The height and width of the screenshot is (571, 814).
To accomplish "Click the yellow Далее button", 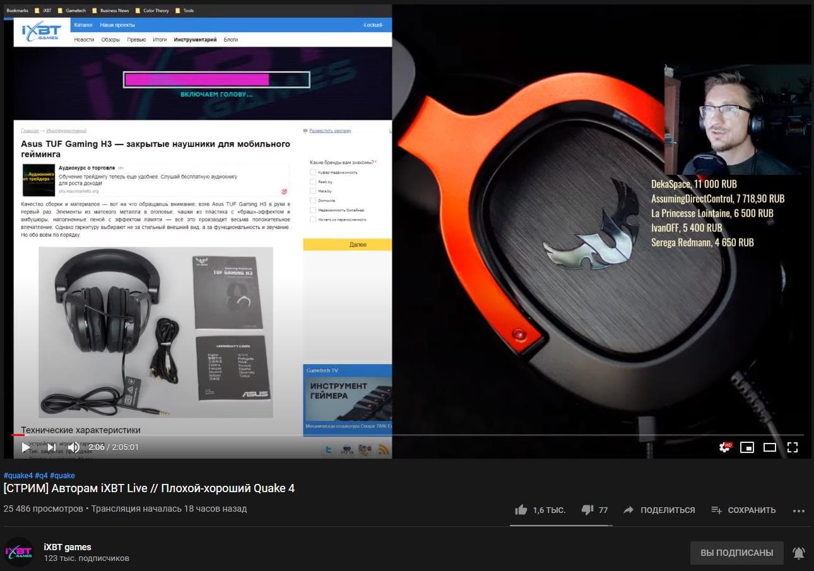I will [348, 245].
